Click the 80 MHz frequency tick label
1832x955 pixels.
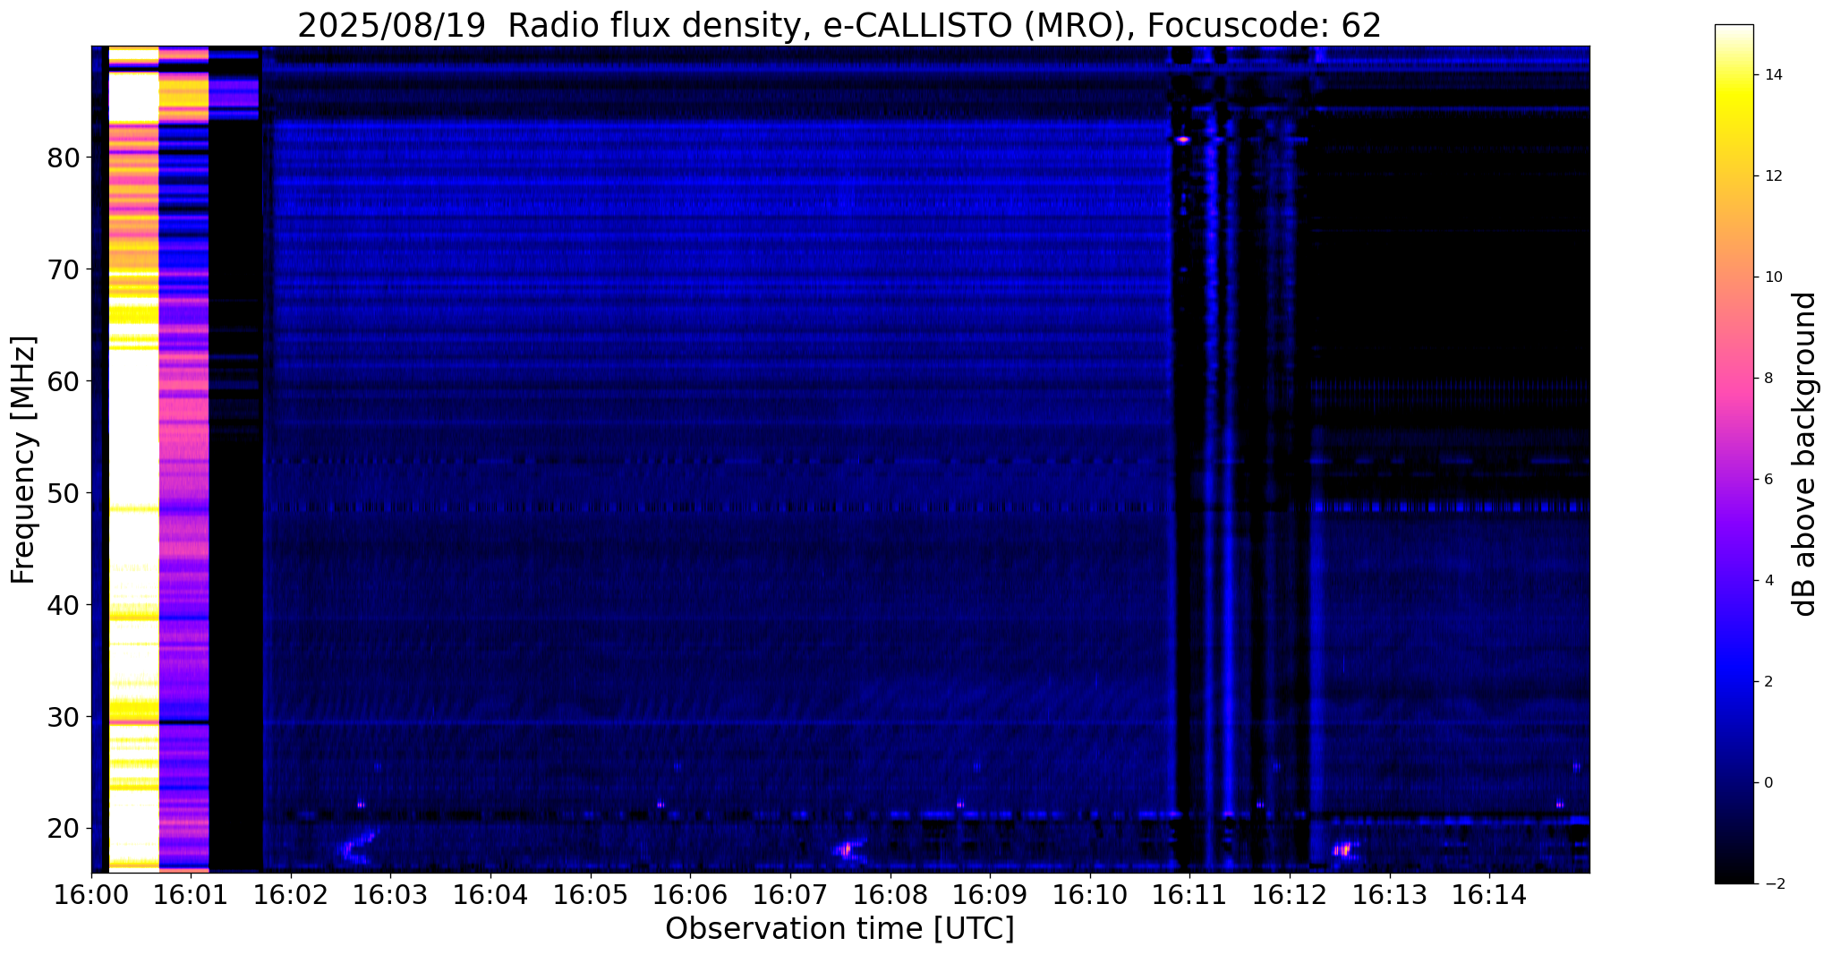click(64, 158)
